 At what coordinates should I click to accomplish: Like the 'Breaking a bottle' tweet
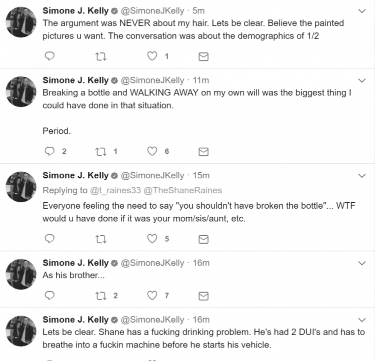[152, 151]
